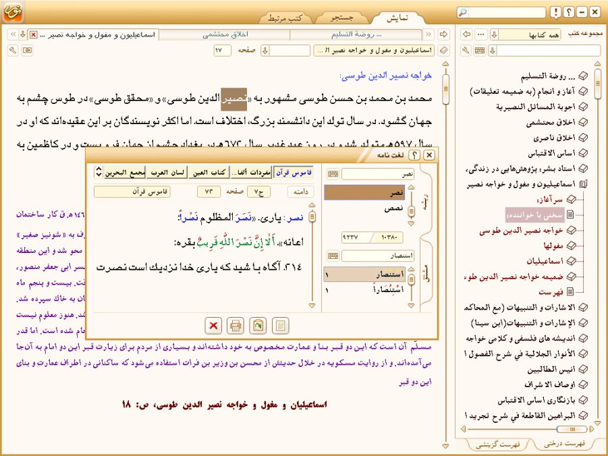The height and width of the screenshot is (456, 608).
Task: Open the کتب مرتبط tab
Action: point(285,18)
